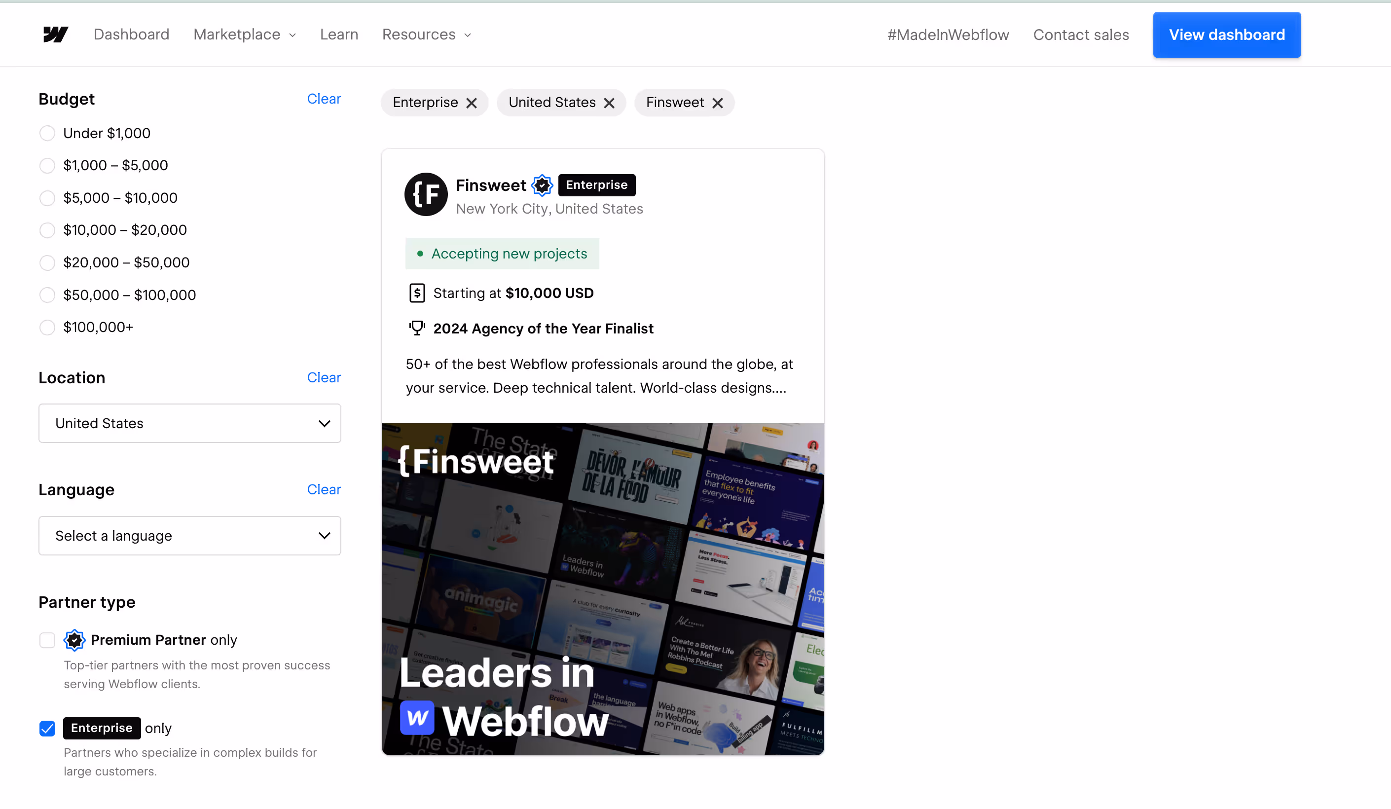Open the Finsweet partner name link
Image resolution: width=1391 pixels, height=809 pixels.
point(491,185)
